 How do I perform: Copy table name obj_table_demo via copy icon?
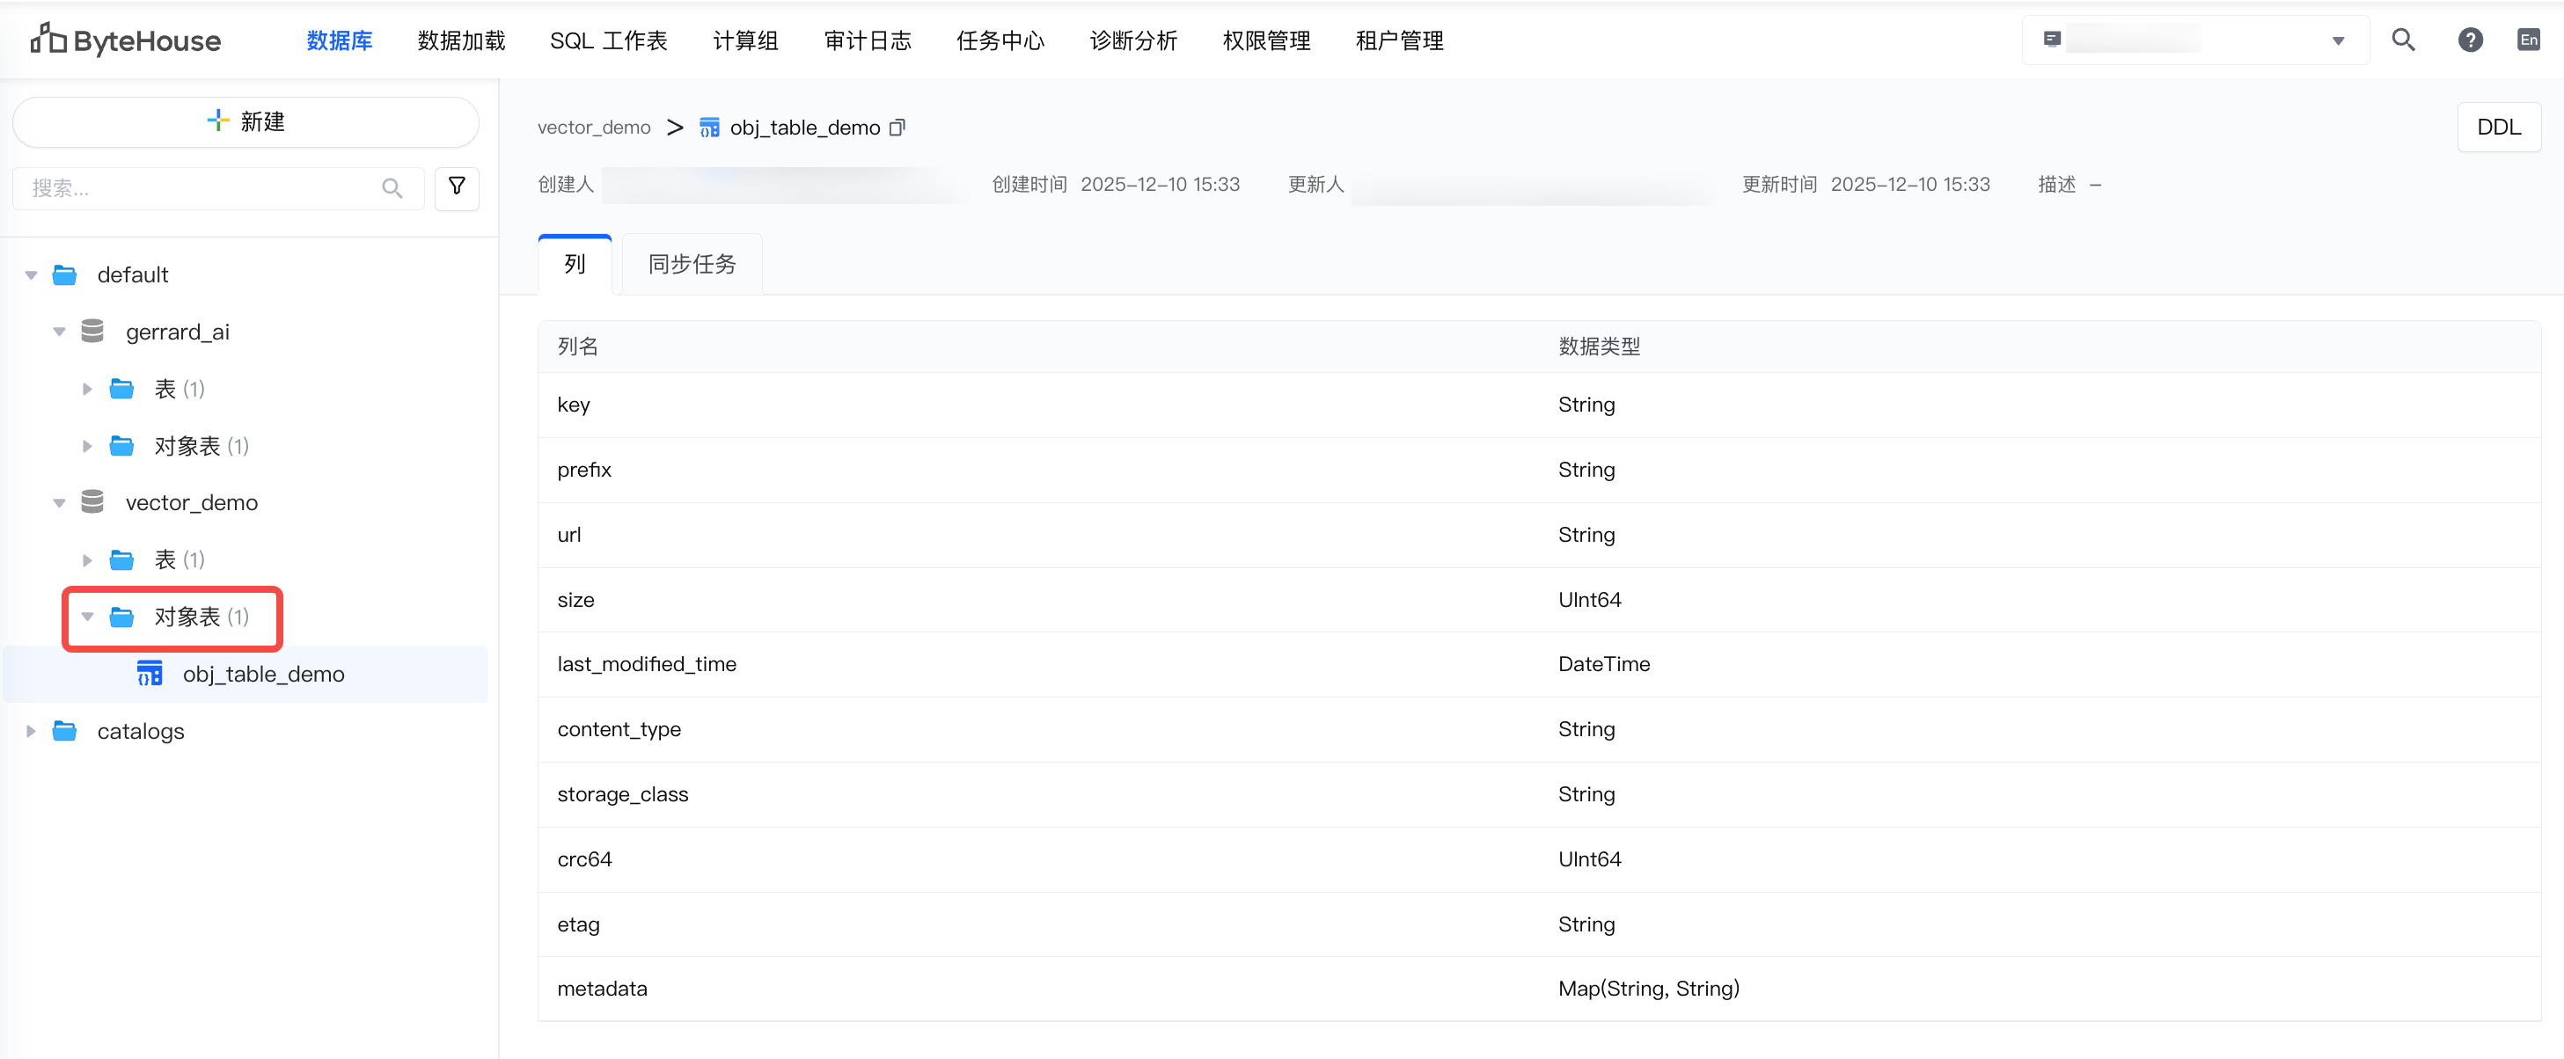897,128
